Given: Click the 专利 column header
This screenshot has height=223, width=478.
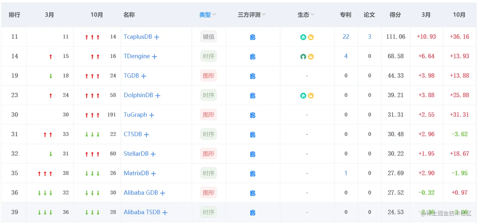Looking at the screenshot, I should coord(346,15).
